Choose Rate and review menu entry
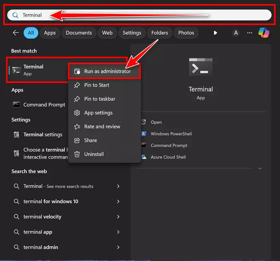The width and height of the screenshot is (280, 261). [x=104, y=127]
